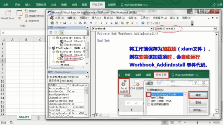Screen dimensions: 223x125
Task: Run the Sub with the green play icon
Action: pos(102,23)
